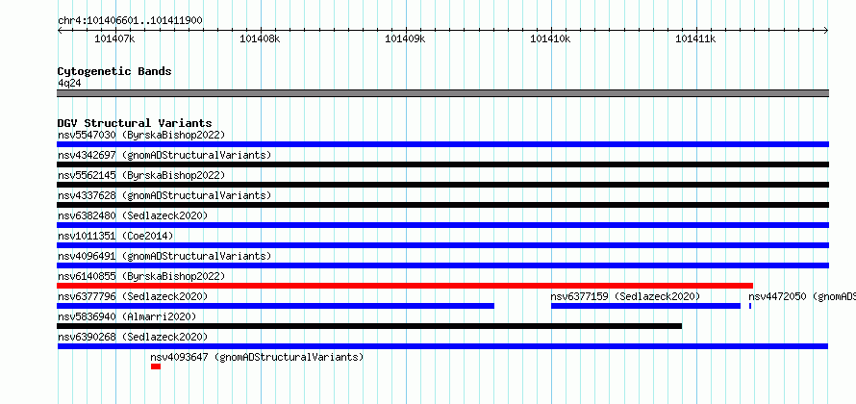Open nsv4093647 (gnomADStructuralVariants) label
The image size is (856, 404).
(x=257, y=357)
